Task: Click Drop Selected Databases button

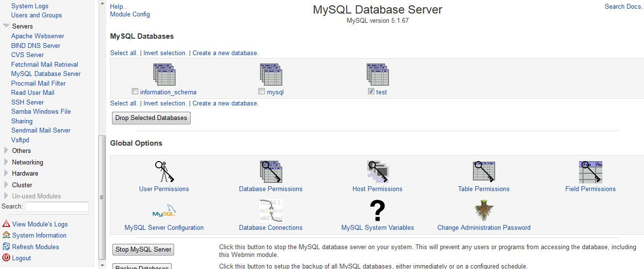Action: (x=151, y=118)
